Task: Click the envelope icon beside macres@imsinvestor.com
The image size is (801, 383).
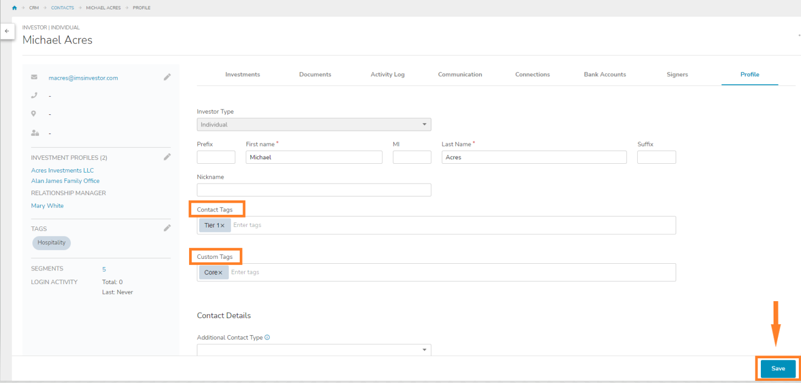Action: [x=34, y=77]
